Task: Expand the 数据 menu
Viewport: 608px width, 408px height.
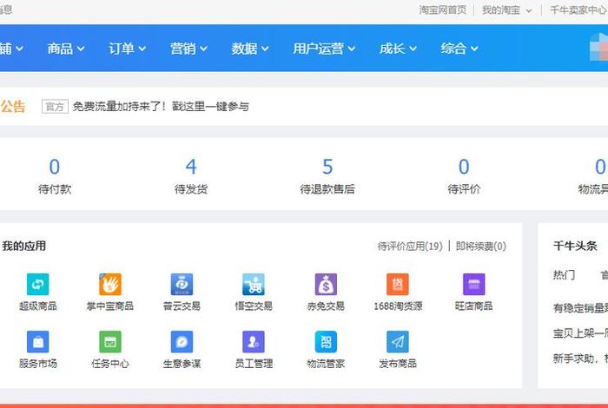Action: point(250,49)
